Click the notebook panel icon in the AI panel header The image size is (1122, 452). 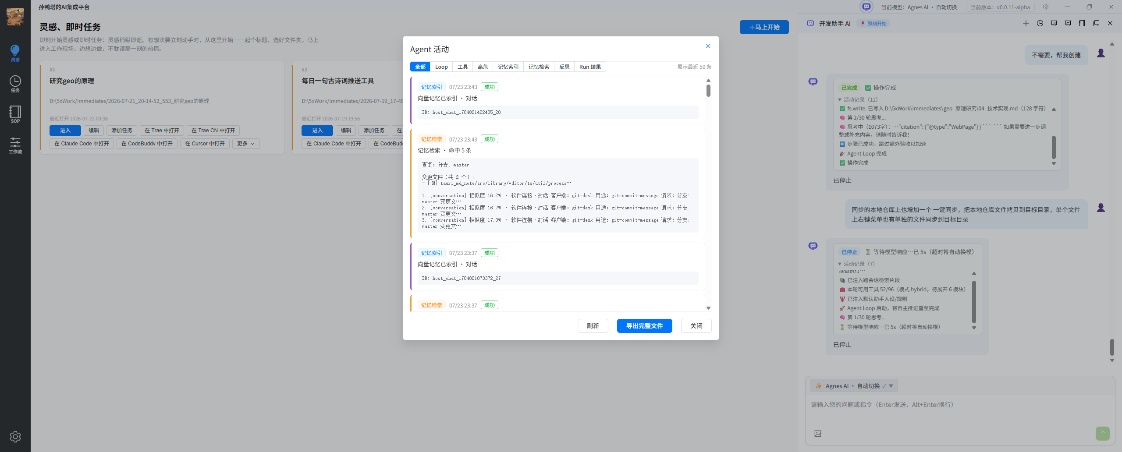pos(1082,23)
